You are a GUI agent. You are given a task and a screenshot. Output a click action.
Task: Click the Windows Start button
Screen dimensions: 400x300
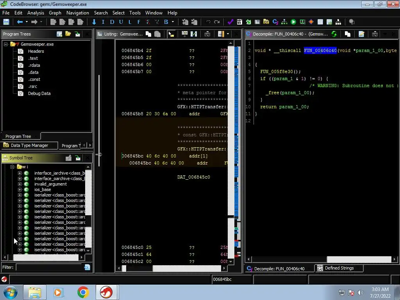point(11,292)
